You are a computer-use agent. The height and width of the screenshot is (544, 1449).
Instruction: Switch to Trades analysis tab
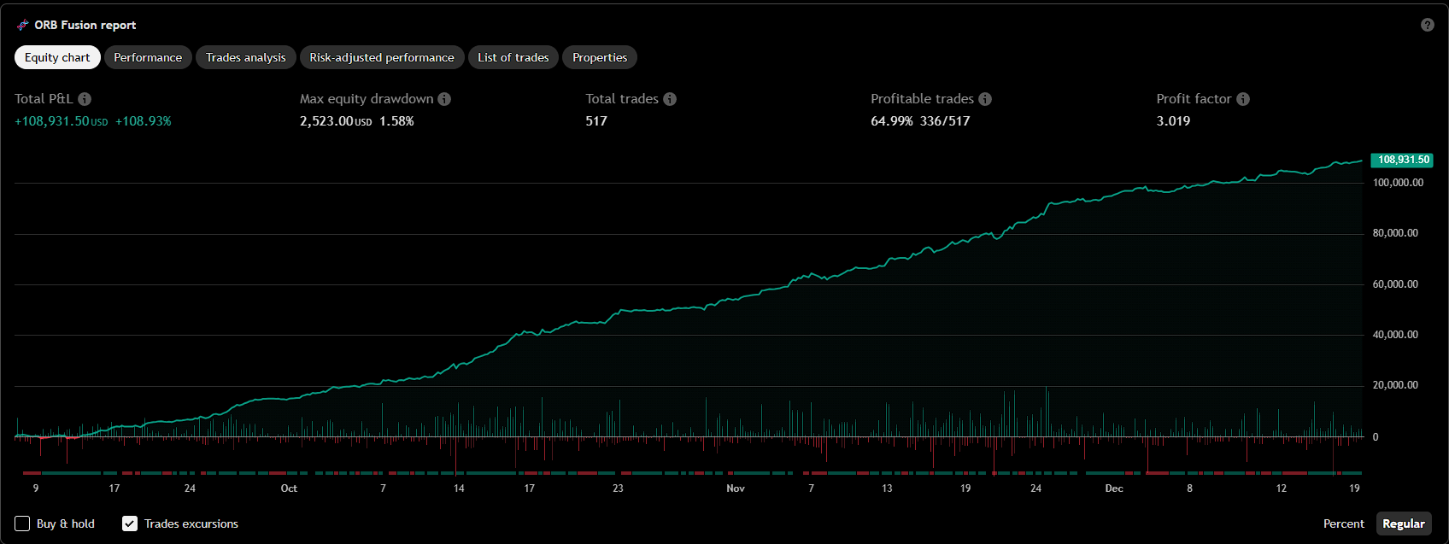pos(246,57)
